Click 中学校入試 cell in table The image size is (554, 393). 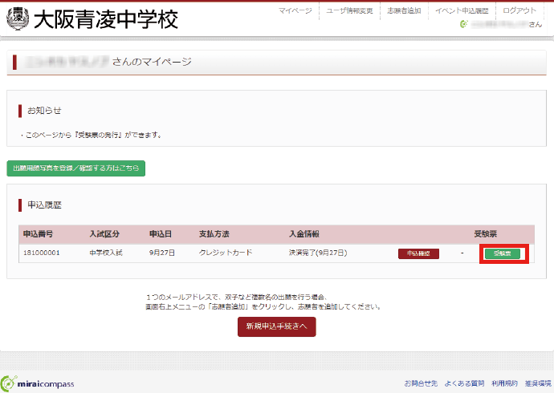click(106, 253)
